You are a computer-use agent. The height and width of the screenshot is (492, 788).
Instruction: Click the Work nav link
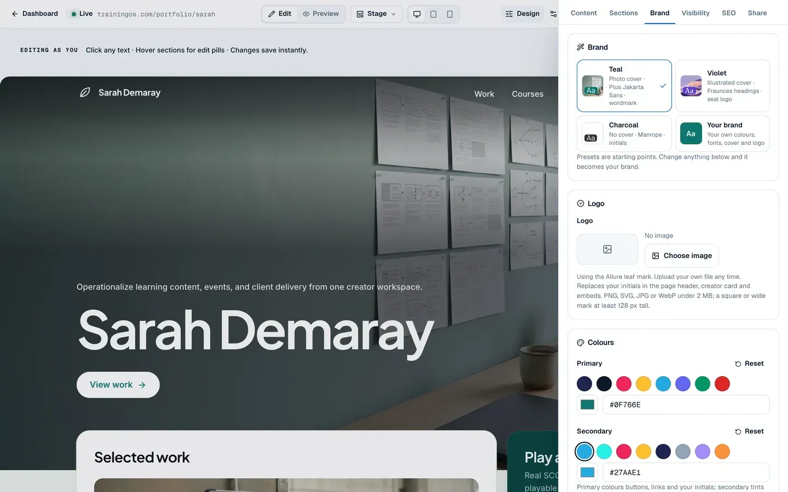coord(484,94)
